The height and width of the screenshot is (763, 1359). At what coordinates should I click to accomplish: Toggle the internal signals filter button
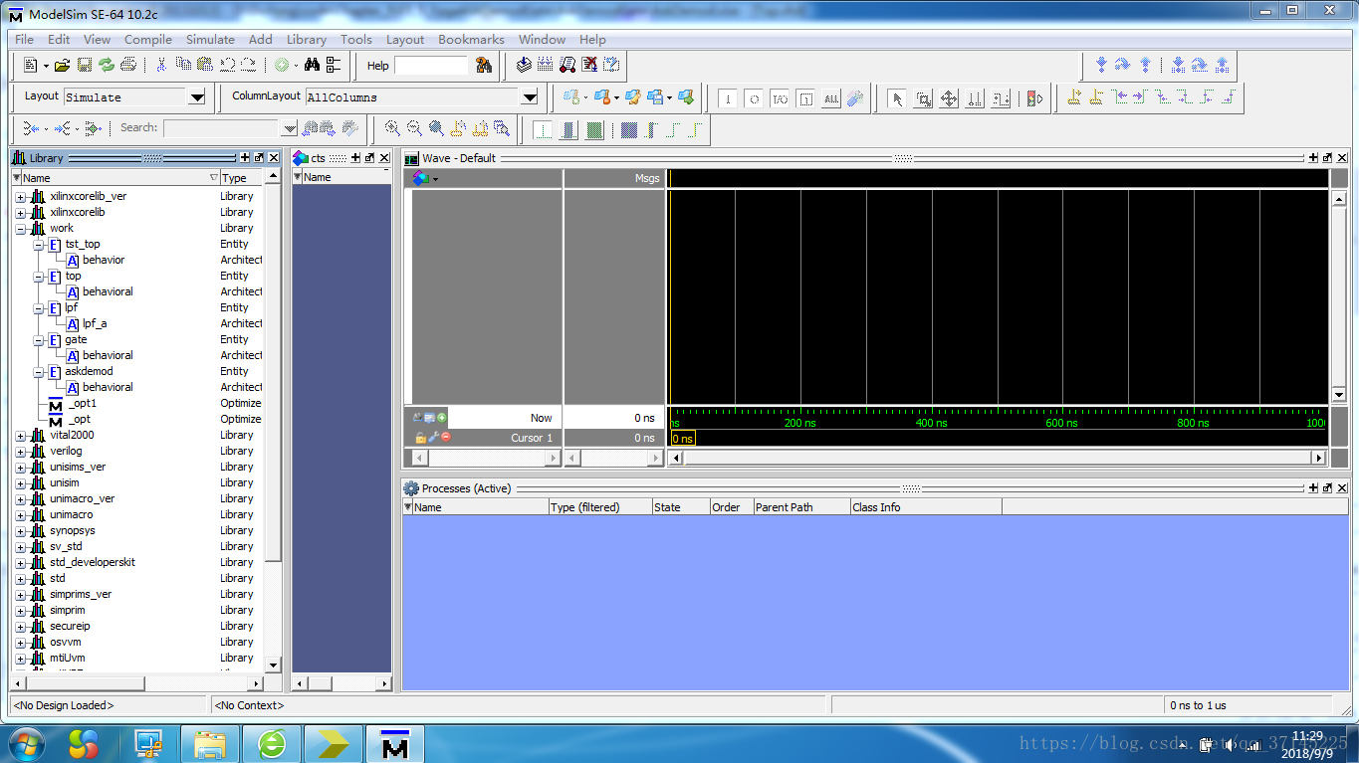806,98
